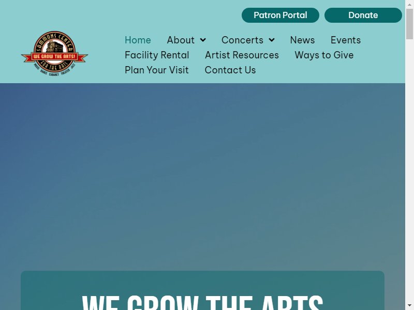Open the News page

click(x=302, y=40)
